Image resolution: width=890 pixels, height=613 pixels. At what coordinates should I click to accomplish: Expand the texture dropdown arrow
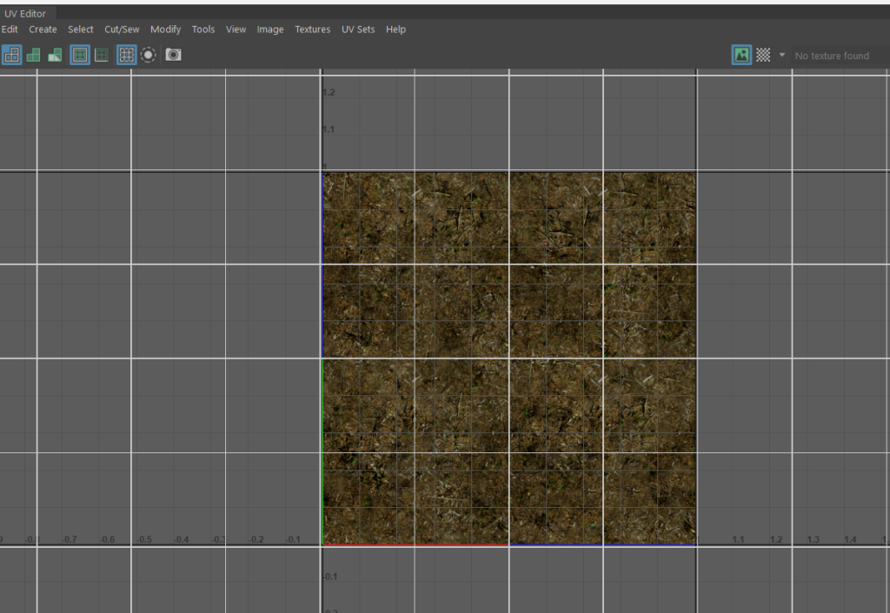[x=781, y=55]
